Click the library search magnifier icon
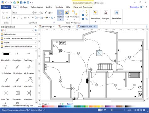149x113 pixels. coord(36,30)
